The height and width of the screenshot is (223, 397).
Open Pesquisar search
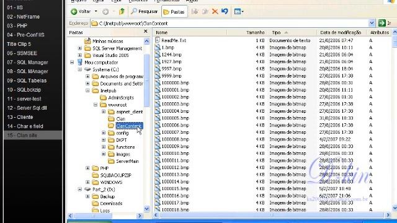(145, 12)
